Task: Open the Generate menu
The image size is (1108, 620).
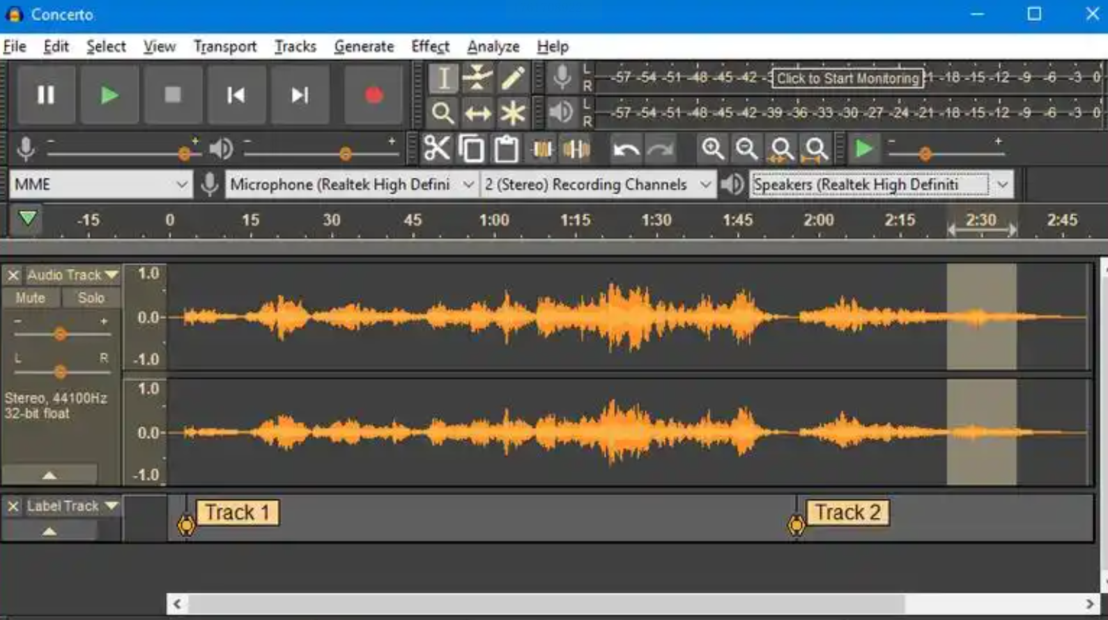Action: (x=364, y=47)
